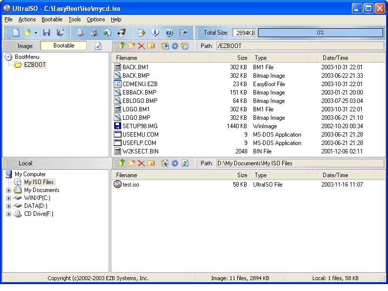Go up a folder in Local pane toolbar

pos(122,163)
